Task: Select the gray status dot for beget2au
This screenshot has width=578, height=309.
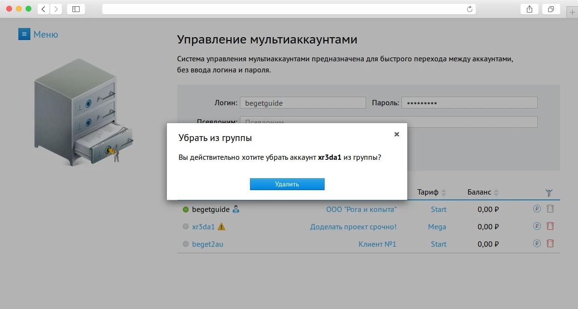Action: [186, 244]
